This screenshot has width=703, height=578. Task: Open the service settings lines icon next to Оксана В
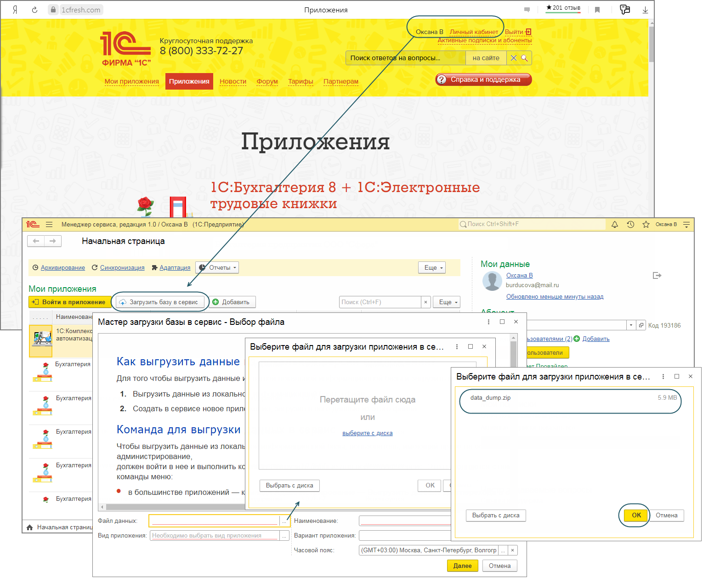point(686,224)
